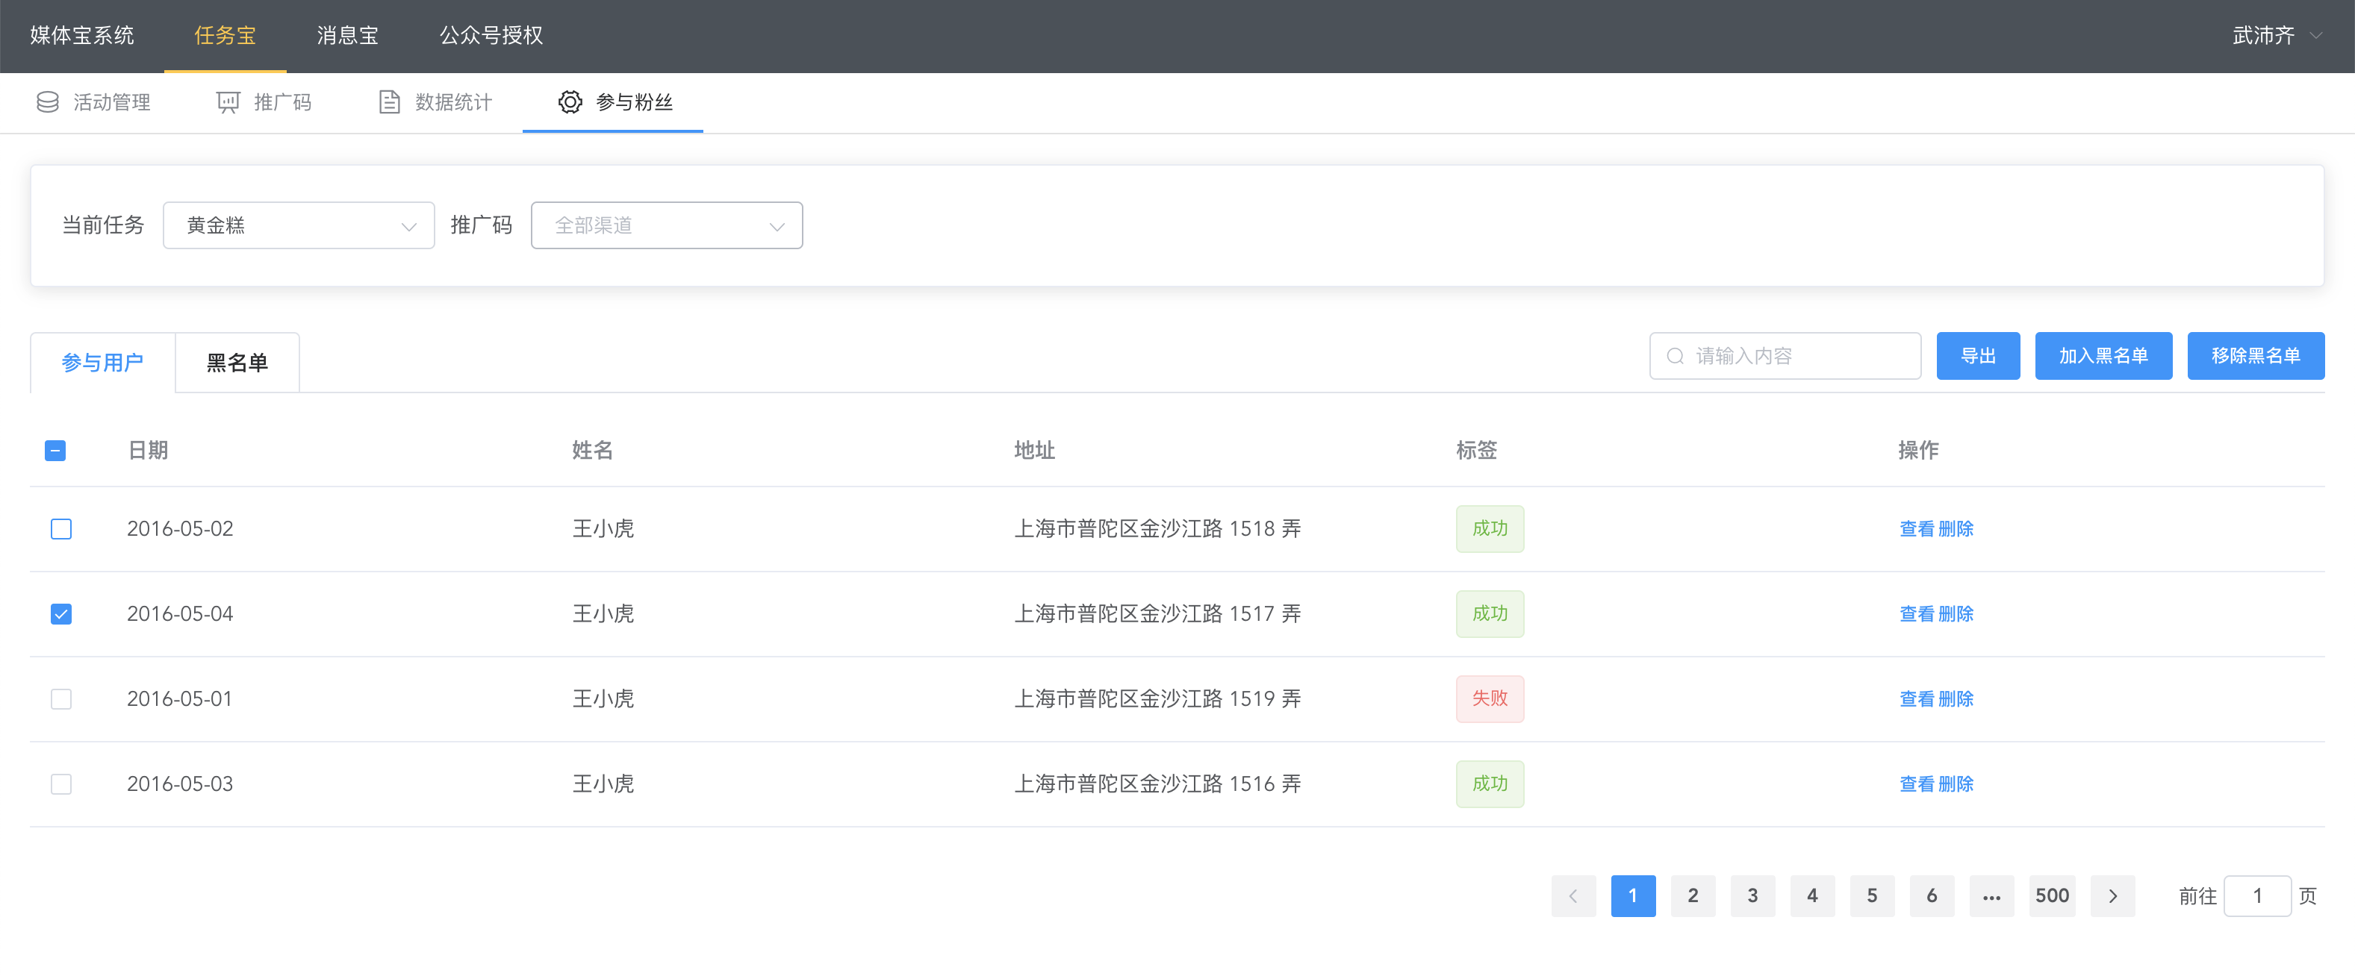2355x976 pixels.
Task: Open the 当前任务 dropdown showing 黄金糕
Action: (299, 226)
